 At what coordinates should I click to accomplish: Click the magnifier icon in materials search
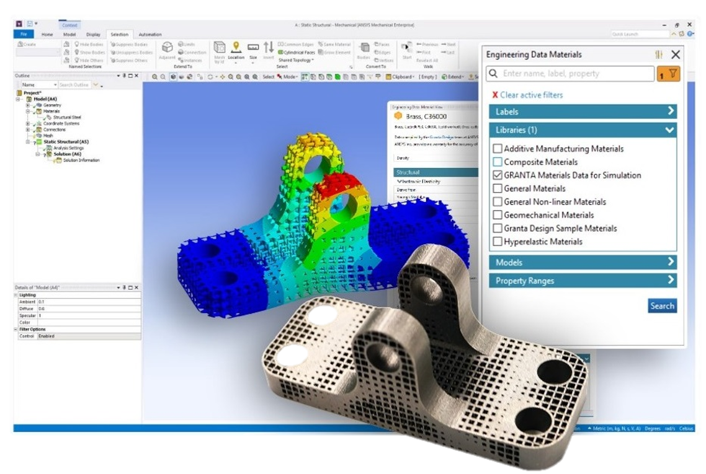pyautogui.click(x=493, y=73)
